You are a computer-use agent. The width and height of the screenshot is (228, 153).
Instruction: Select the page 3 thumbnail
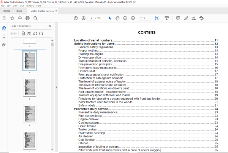point(30,41)
